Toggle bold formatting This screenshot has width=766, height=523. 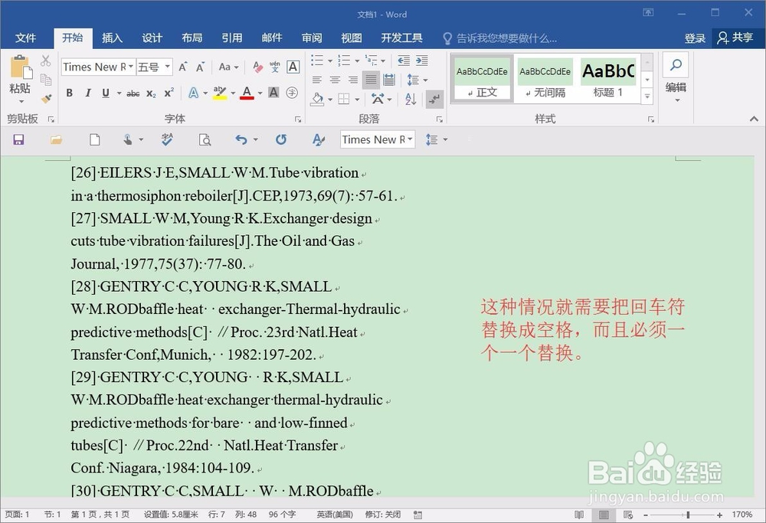point(70,93)
